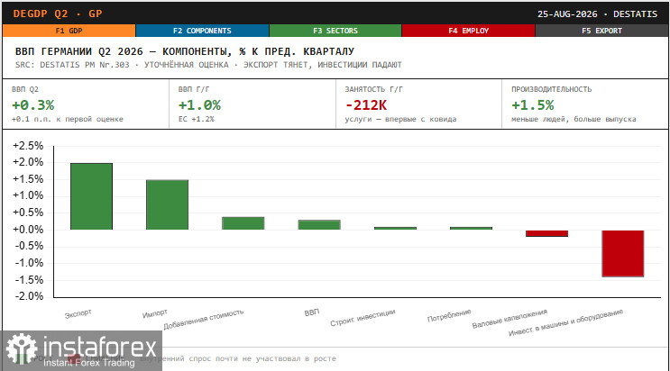Click the footer note about внутренний спрос
670x371 pixels.
point(238,358)
